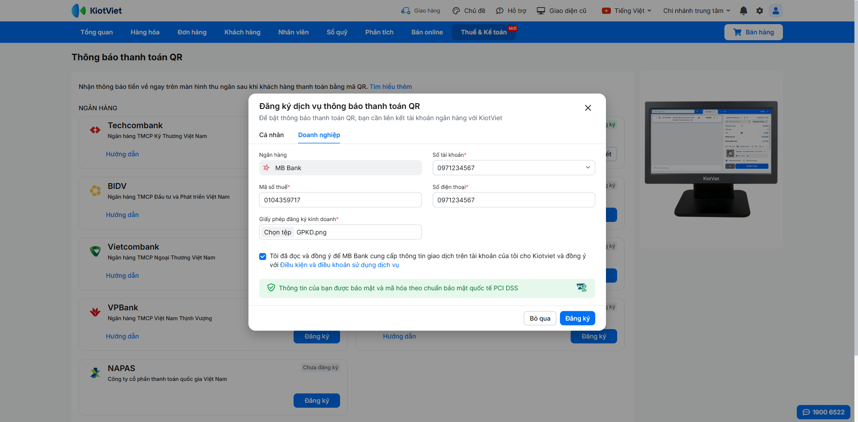Click Chọn tệp to choose file
The image size is (858, 422).
(x=278, y=232)
